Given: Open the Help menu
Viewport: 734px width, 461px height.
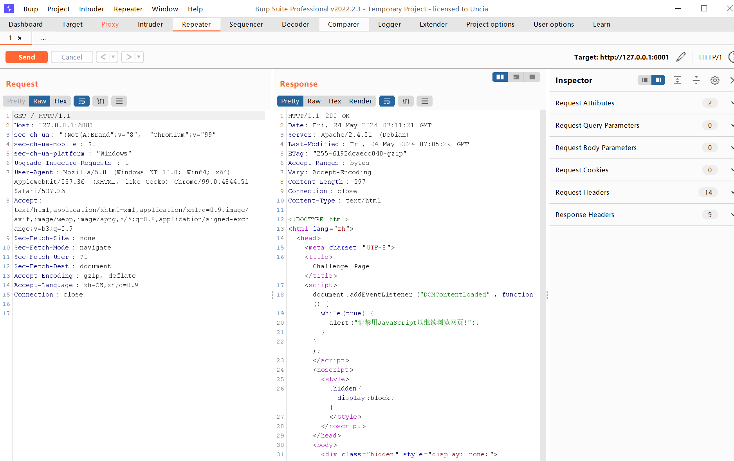Looking at the screenshot, I should point(195,9).
